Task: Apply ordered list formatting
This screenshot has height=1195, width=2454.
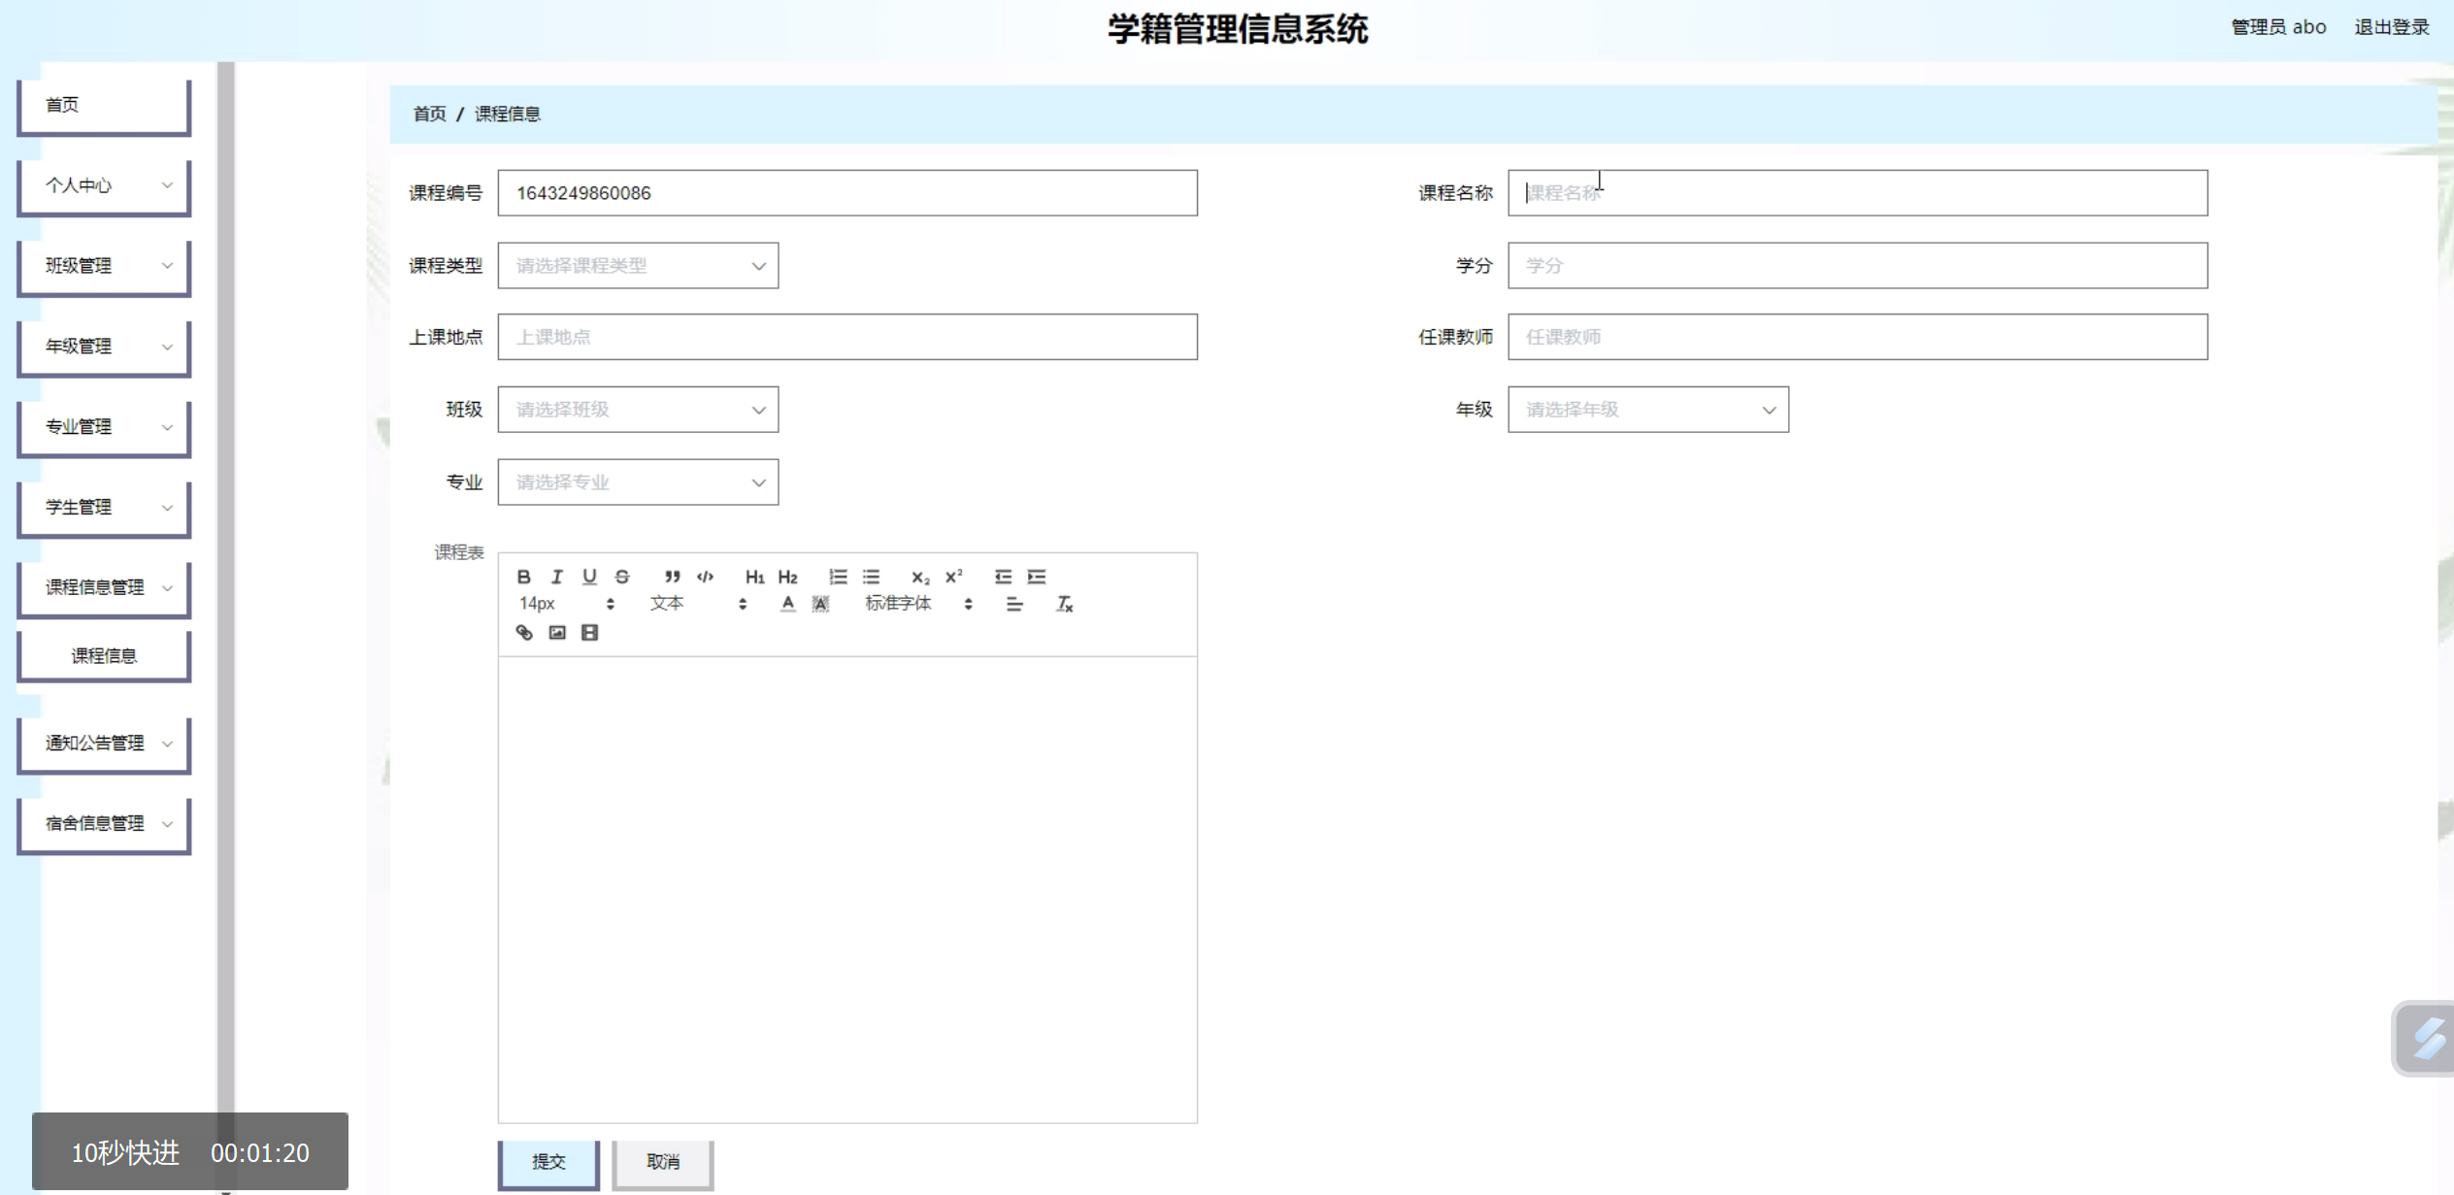Action: 838,577
